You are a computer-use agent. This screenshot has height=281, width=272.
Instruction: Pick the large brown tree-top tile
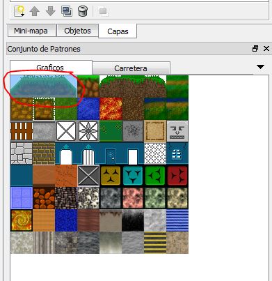click(133, 86)
